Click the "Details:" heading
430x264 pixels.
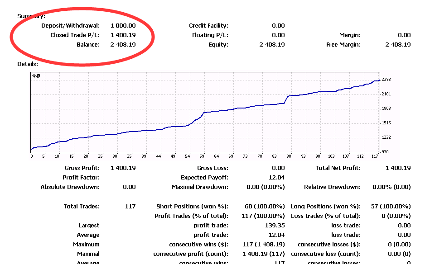(x=28, y=64)
